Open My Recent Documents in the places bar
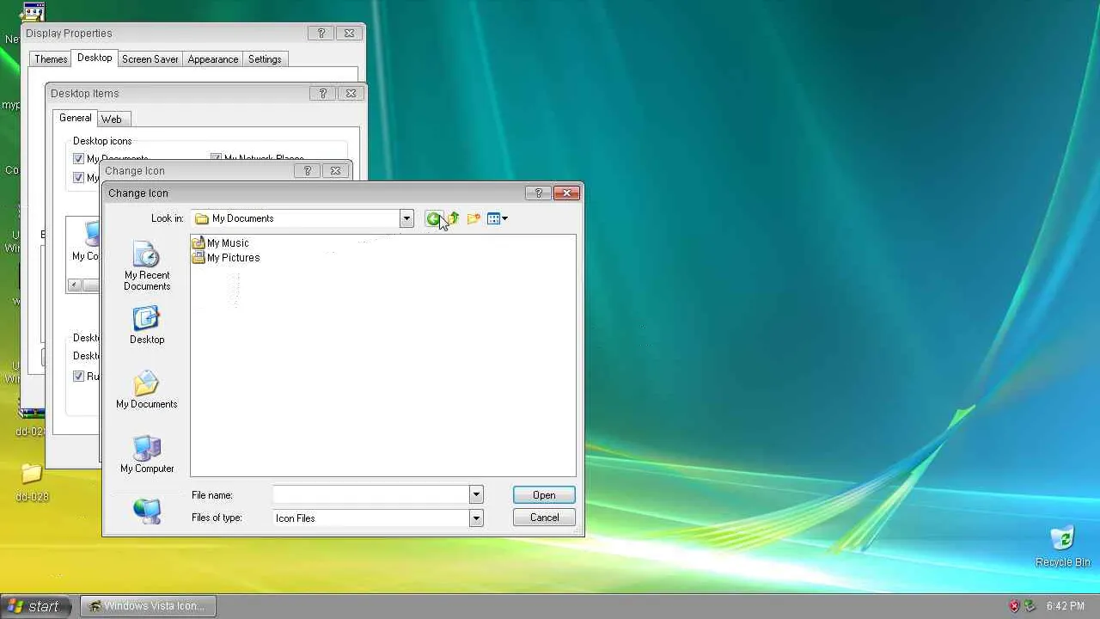This screenshot has height=619, width=1100. [147, 267]
